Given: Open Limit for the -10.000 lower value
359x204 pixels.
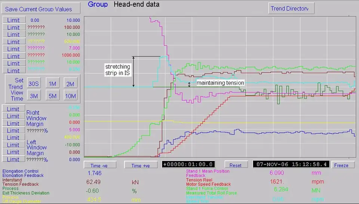Looking at the screenshot, I should (x=13, y=145).
